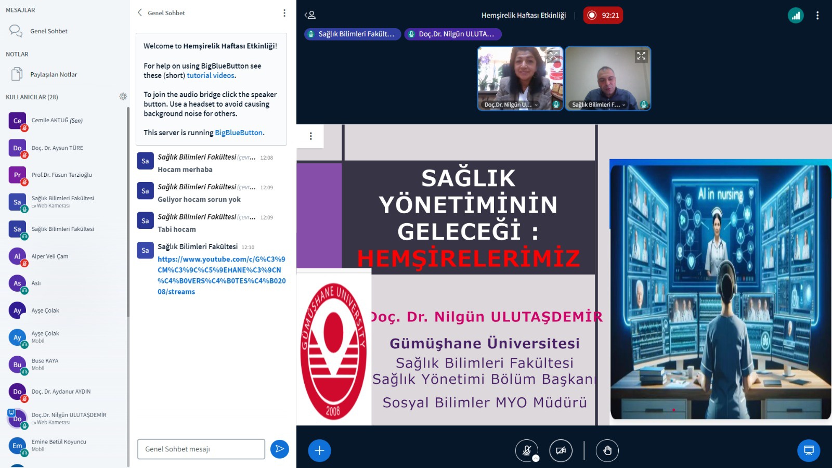Click the users list toggle icon

pyautogui.click(x=310, y=16)
